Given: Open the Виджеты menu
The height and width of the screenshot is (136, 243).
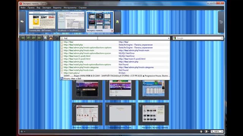Looking at the screenshot, I should [57, 8].
